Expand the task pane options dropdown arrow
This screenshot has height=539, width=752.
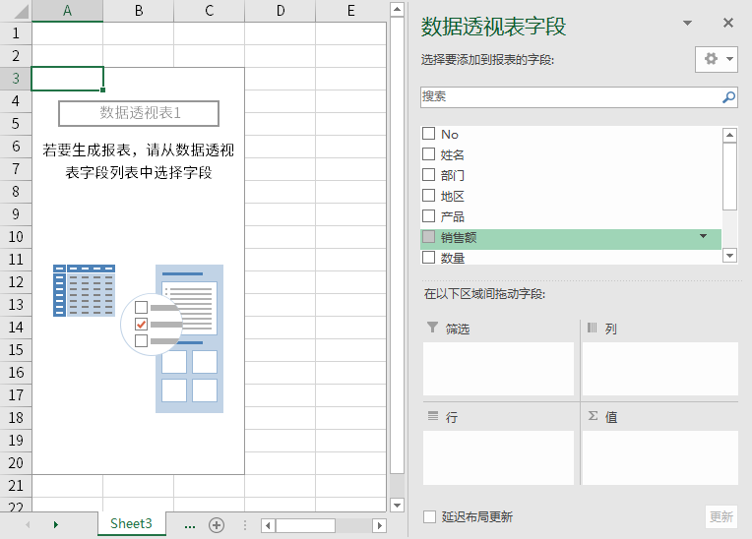pos(688,24)
